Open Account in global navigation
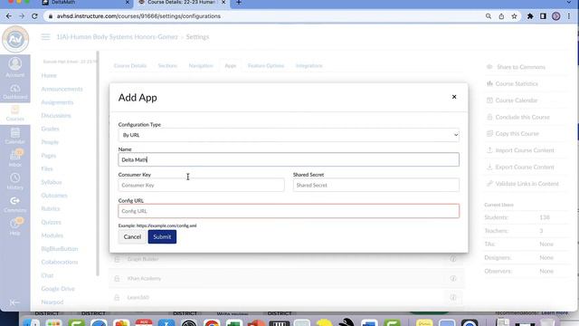The height and width of the screenshot is (326, 579). tap(15, 67)
